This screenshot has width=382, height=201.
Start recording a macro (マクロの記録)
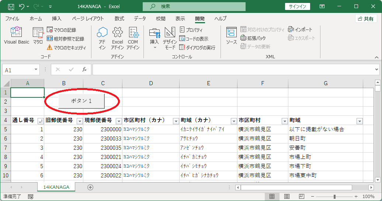point(61,30)
